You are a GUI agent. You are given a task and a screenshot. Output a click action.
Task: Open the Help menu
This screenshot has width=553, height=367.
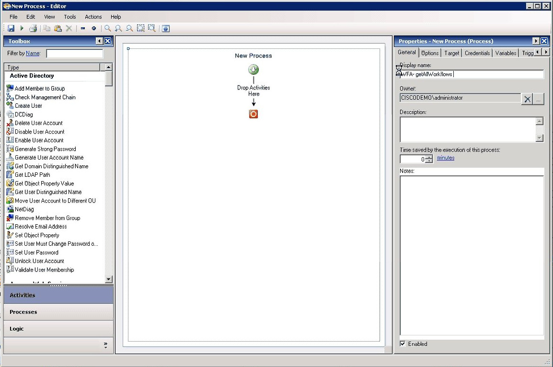pyautogui.click(x=115, y=17)
